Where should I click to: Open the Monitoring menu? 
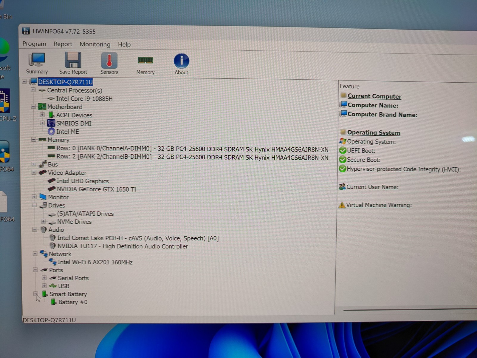coord(95,44)
